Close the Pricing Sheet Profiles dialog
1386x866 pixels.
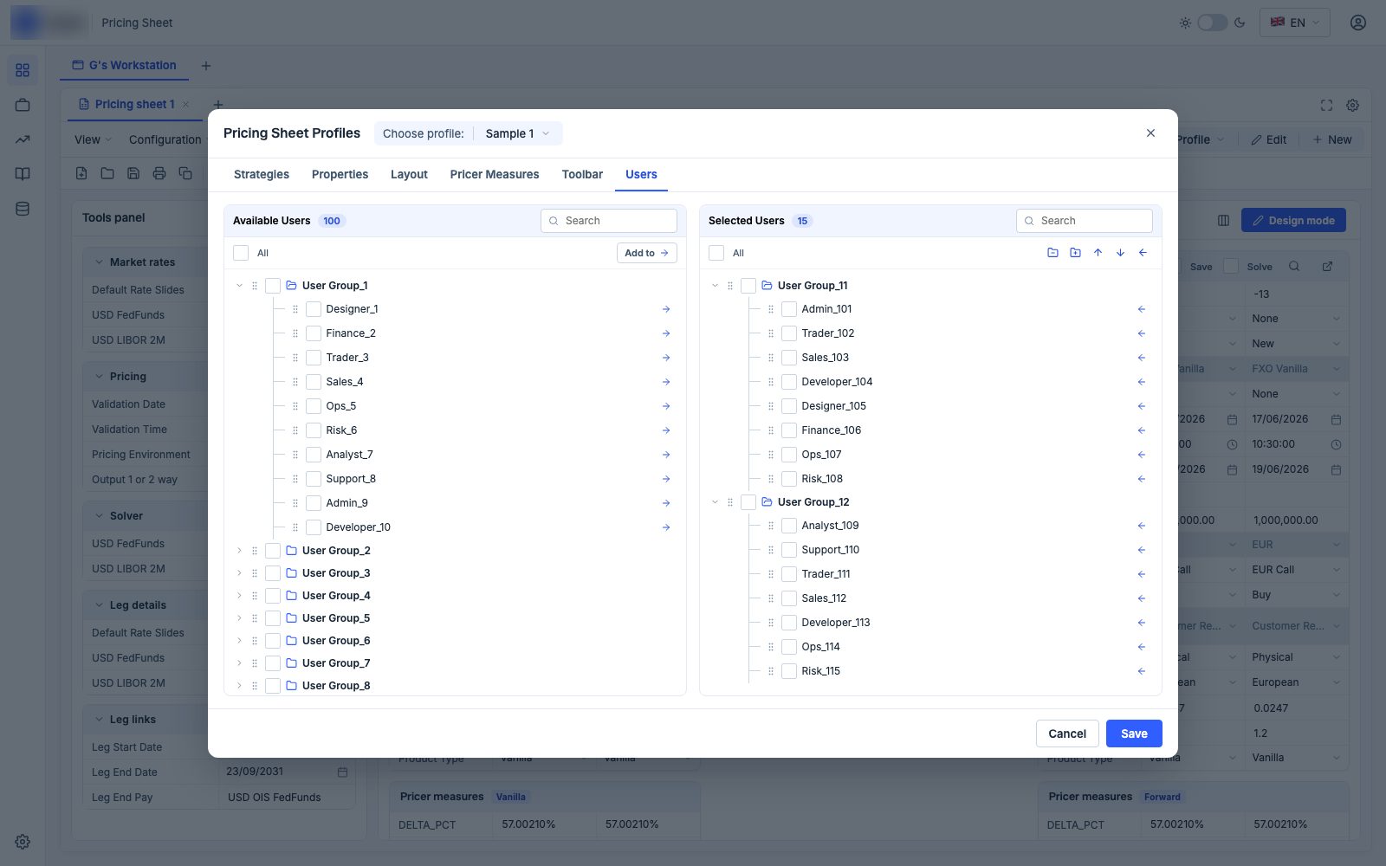pyautogui.click(x=1150, y=133)
